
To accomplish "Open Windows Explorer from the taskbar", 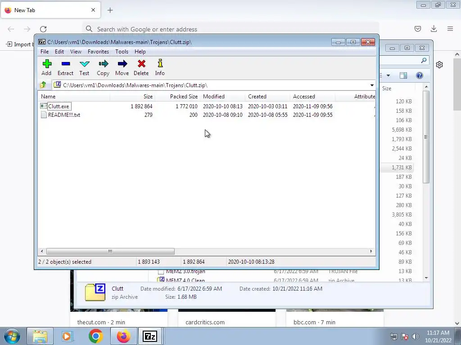I will (x=40, y=336).
